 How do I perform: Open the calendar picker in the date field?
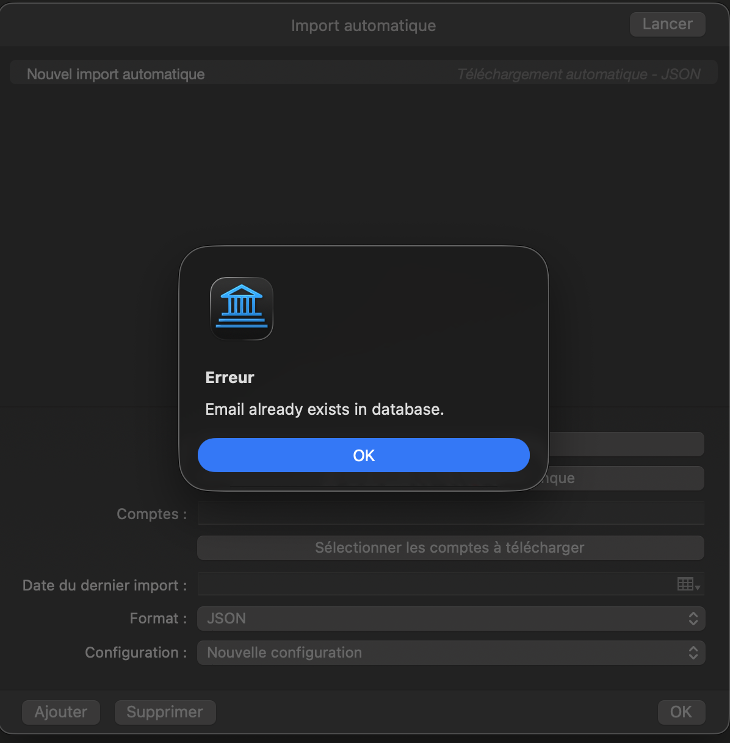pyautogui.click(x=688, y=584)
